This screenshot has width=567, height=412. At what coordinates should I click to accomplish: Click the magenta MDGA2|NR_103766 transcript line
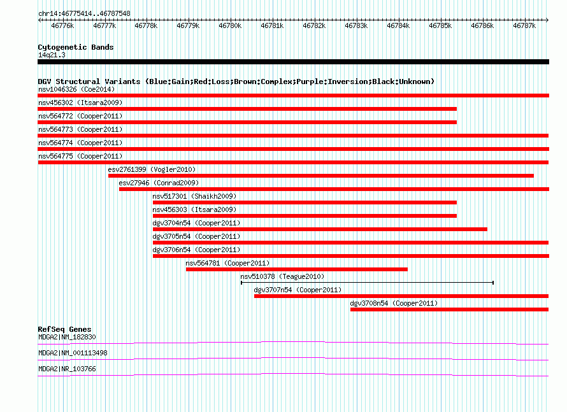tap(293, 374)
